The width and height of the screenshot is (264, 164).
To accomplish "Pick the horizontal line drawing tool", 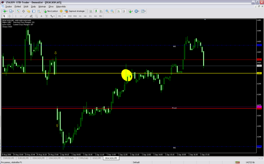I will tap(21, 16).
